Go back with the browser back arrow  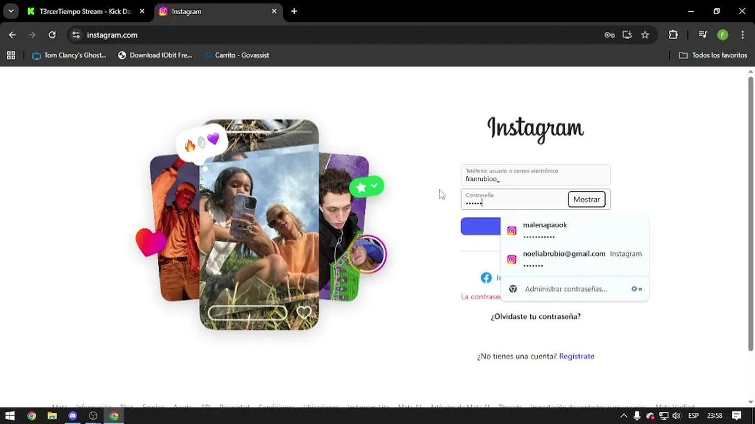point(12,35)
